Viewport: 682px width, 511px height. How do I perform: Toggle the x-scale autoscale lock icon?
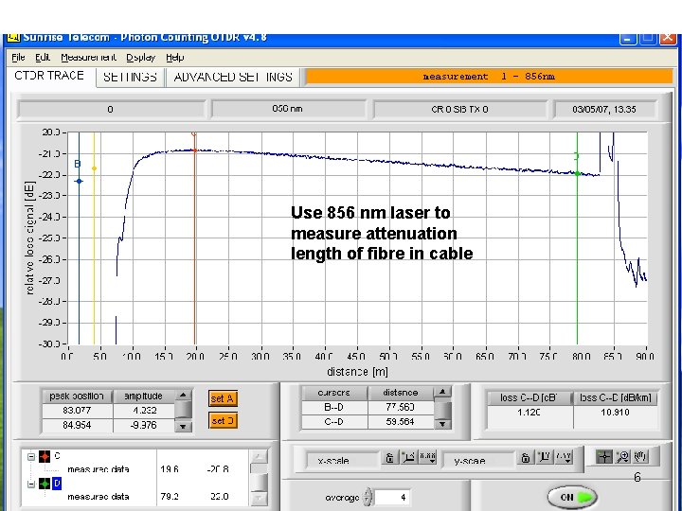[389, 458]
